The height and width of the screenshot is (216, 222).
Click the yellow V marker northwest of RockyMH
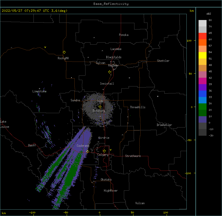pyautogui.click(x=45, y=47)
